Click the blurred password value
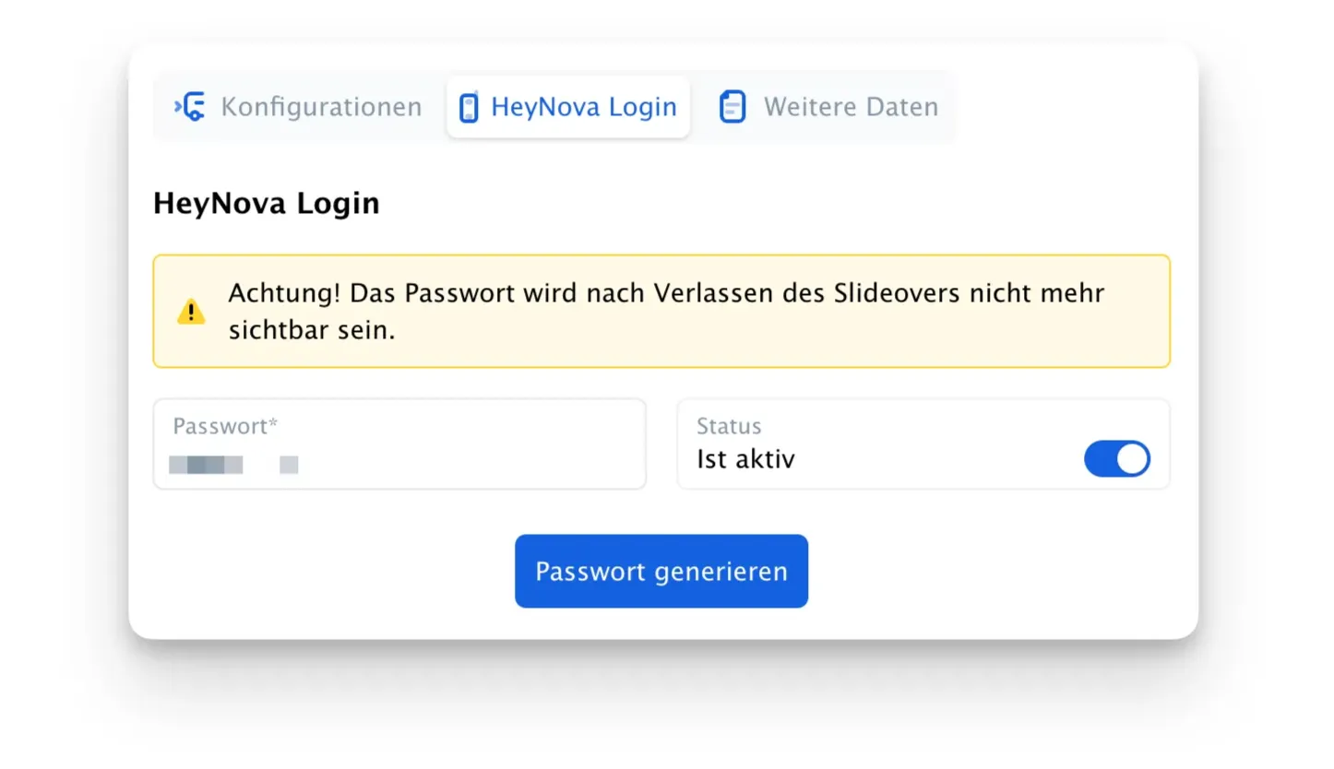1334x769 pixels. (x=233, y=464)
